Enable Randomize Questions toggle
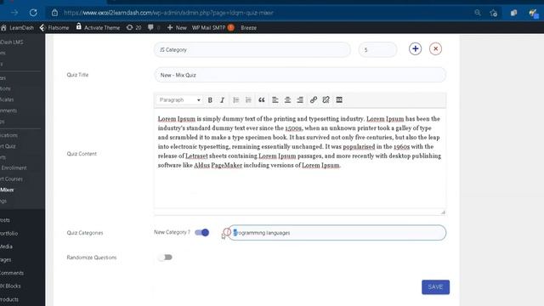Viewport: 544px width, 306px height. [x=165, y=258]
